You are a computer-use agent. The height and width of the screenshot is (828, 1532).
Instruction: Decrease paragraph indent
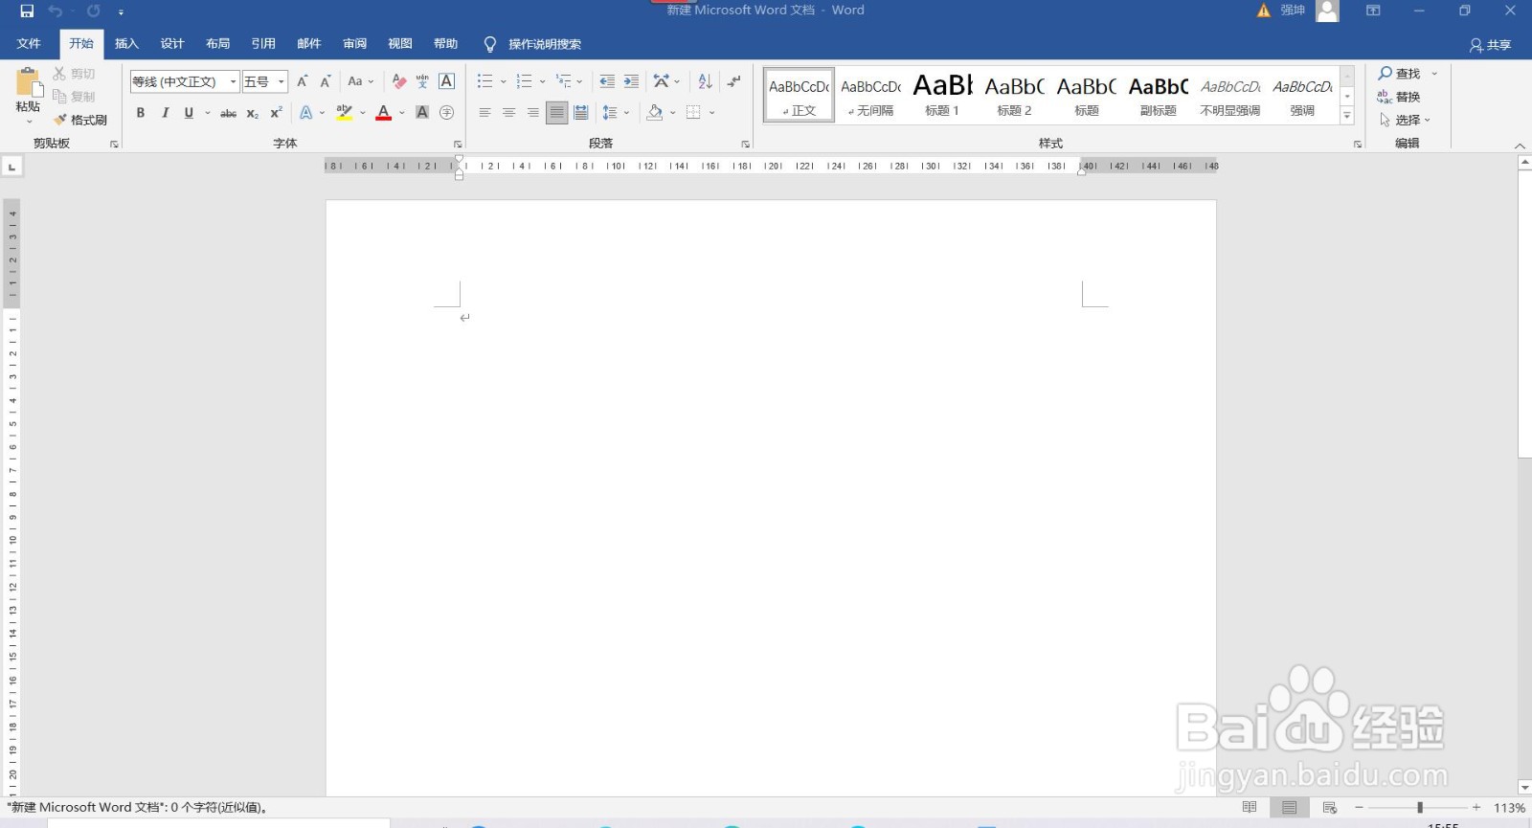pos(607,81)
